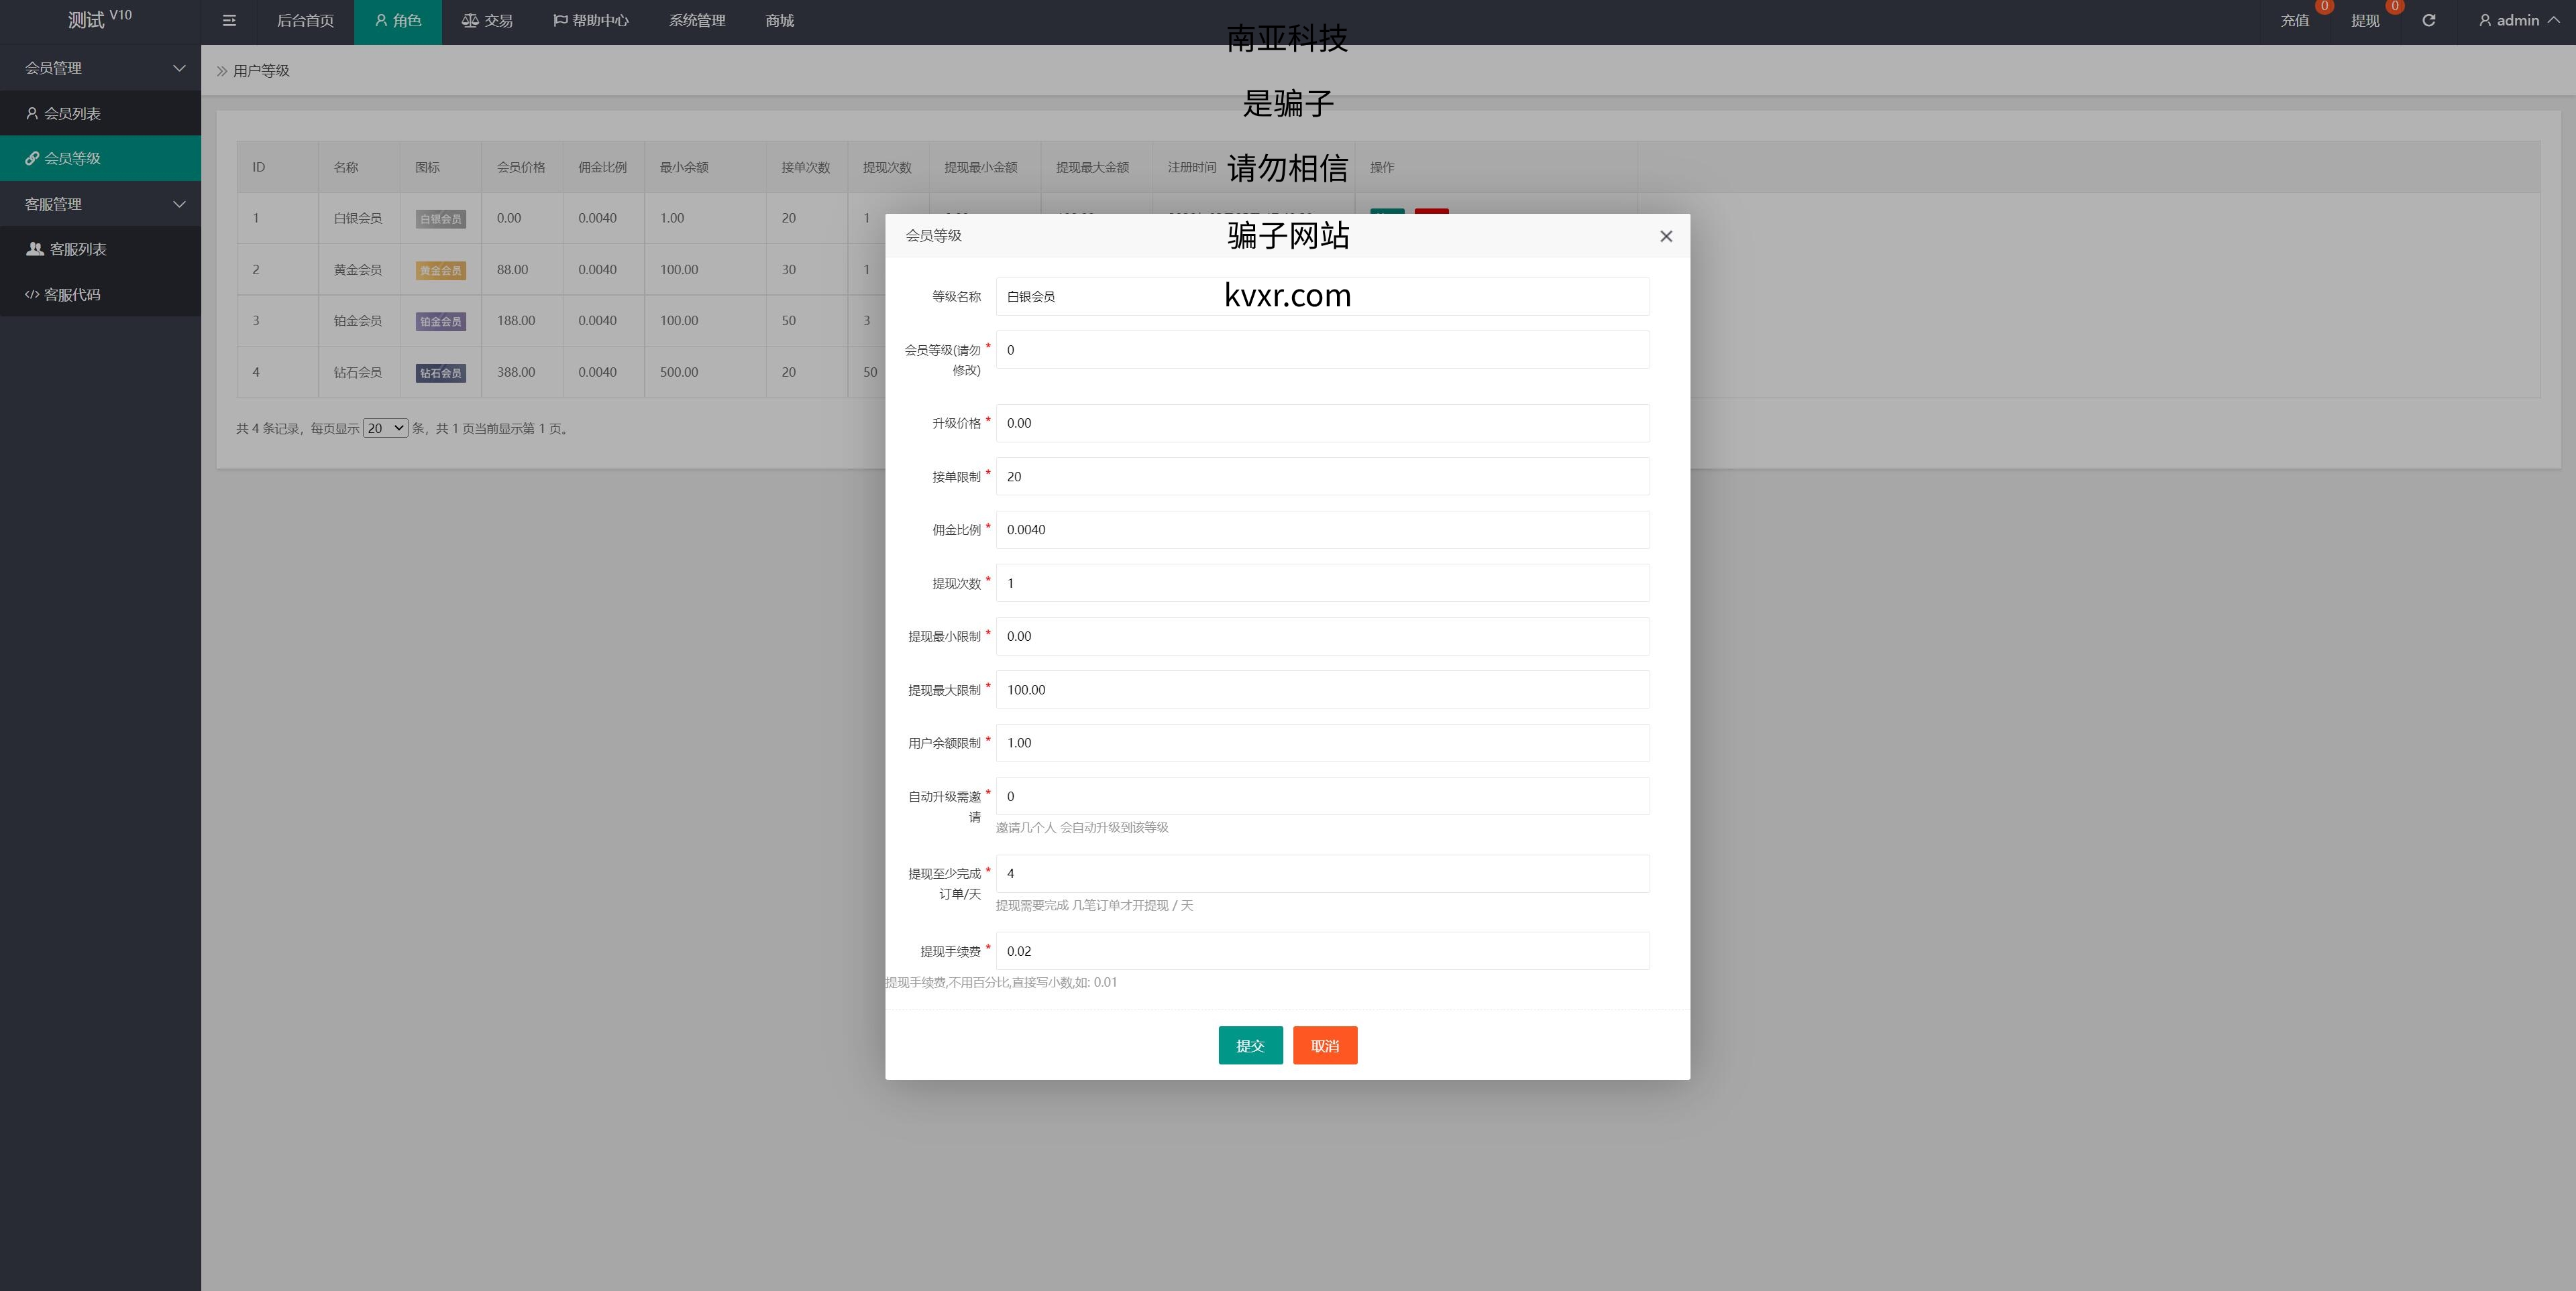Collapse the 客服管理 sidebar group

pyautogui.click(x=100, y=204)
